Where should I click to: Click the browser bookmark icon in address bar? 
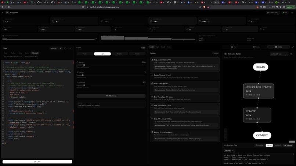[83, 7]
